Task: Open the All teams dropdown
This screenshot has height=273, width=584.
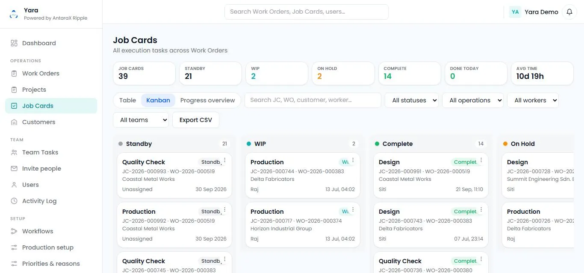Action: (x=141, y=120)
